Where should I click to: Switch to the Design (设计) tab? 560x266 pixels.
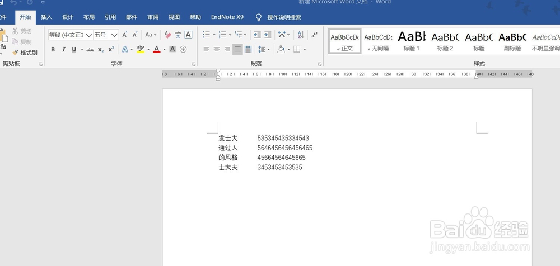[68, 17]
